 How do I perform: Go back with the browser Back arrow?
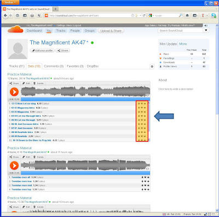(5, 15)
